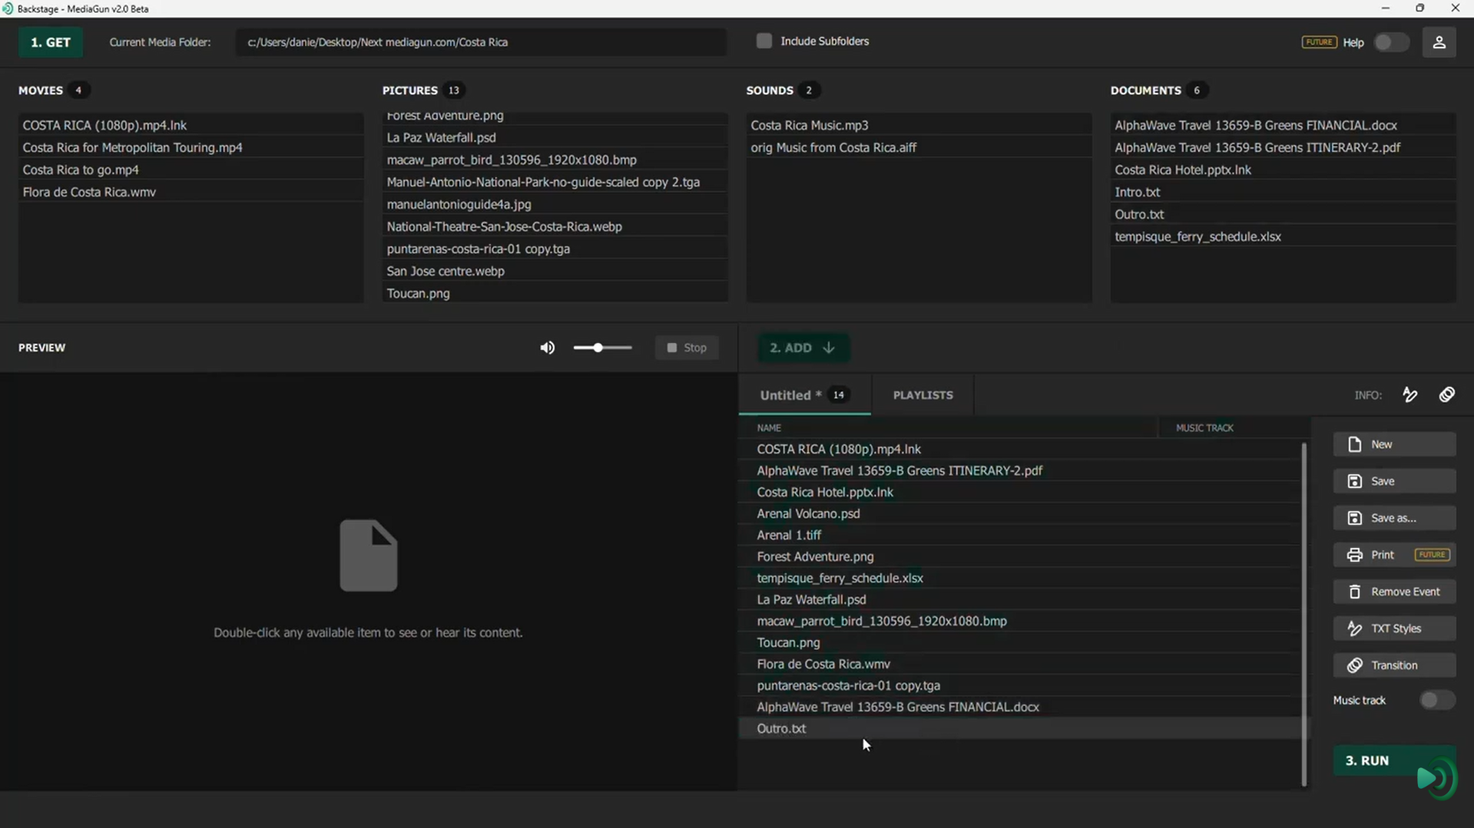Viewport: 1474px width, 828px height.
Task: Select Outro.txt in the playlist
Action: click(1019, 728)
